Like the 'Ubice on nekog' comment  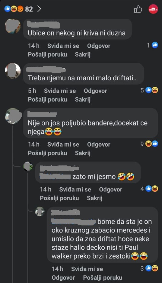[63, 46]
